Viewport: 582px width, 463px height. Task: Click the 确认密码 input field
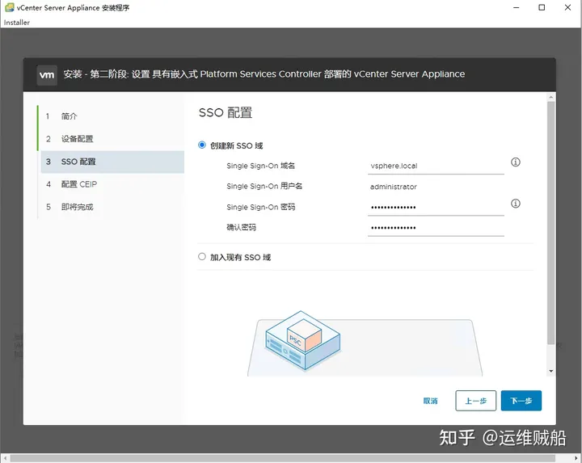click(435, 228)
